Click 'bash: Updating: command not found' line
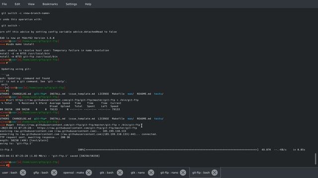Viewport: 318px width, 178px height. click(x=25, y=78)
